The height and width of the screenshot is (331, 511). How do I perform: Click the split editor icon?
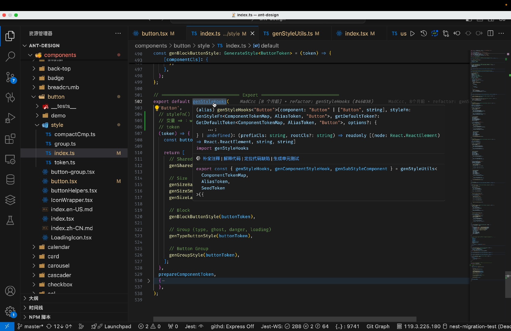[x=490, y=33]
